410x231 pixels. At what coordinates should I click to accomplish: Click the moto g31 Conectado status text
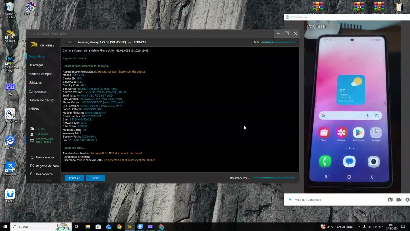pos(308,200)
